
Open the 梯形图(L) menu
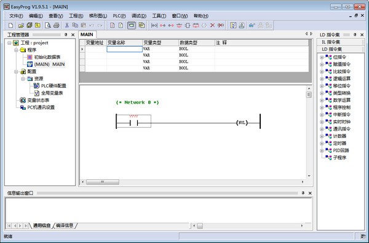[x=98, y=16]
